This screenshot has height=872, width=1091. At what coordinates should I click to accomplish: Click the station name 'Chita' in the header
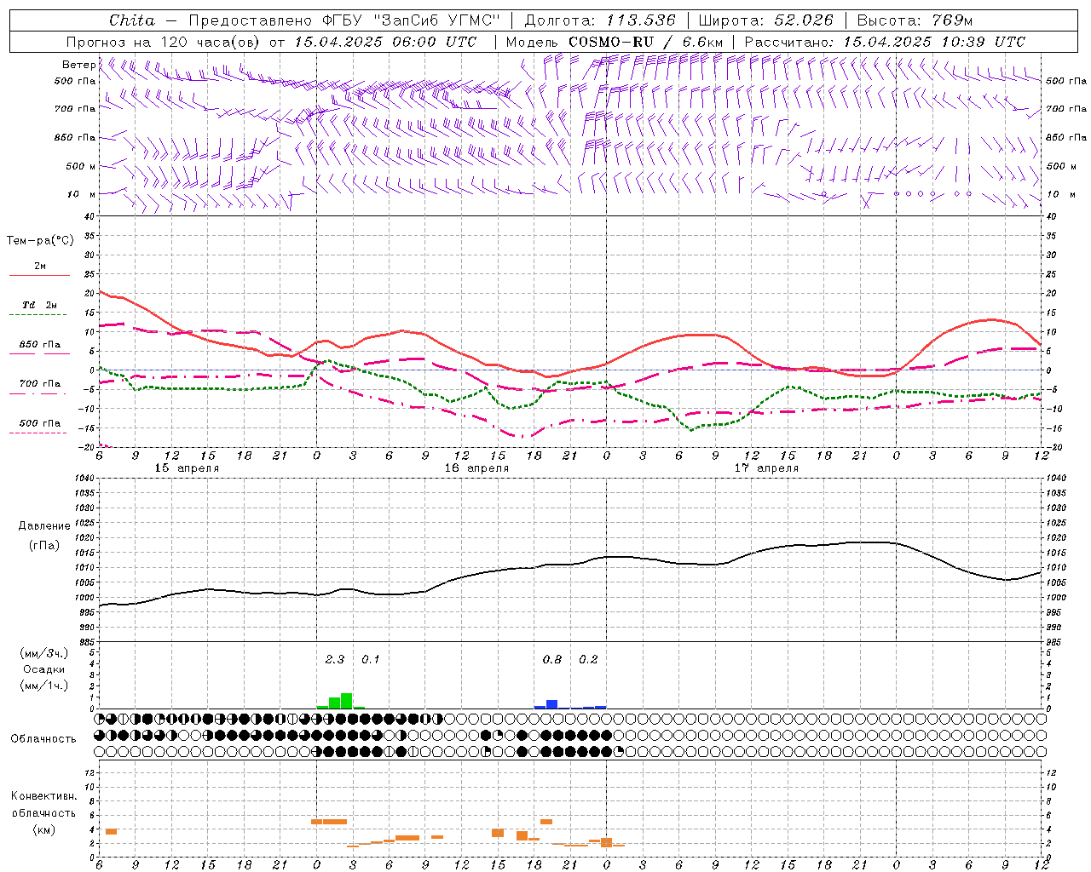(x=132, y=20)
